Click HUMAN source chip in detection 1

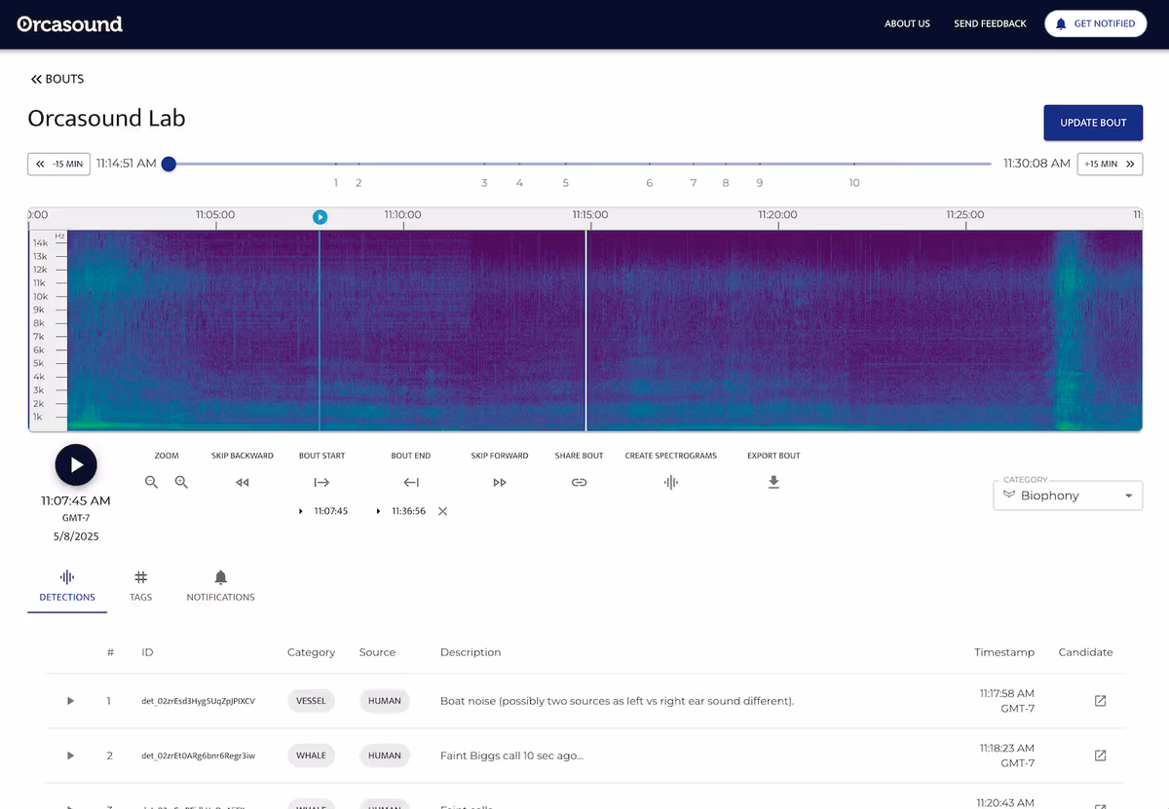[x=385, y=701]
